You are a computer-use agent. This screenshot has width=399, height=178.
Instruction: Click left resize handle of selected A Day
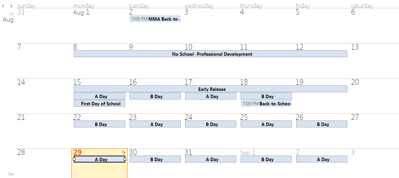click(x=74, y=159)
